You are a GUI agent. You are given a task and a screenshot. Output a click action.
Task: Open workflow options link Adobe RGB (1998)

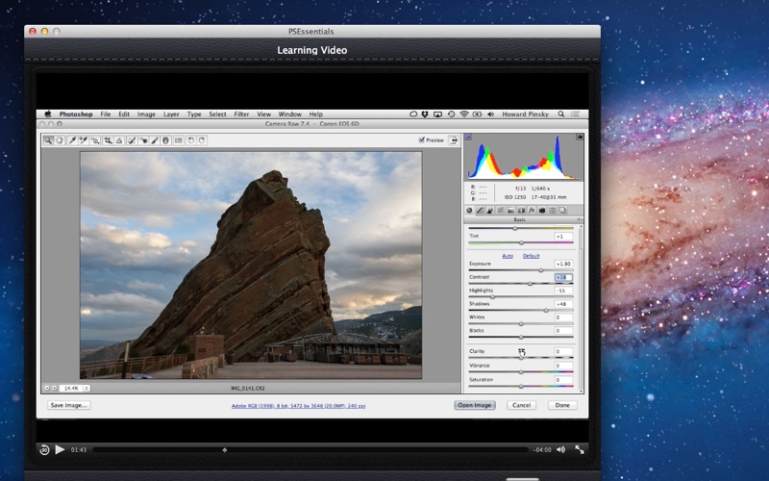pos(298,406)
